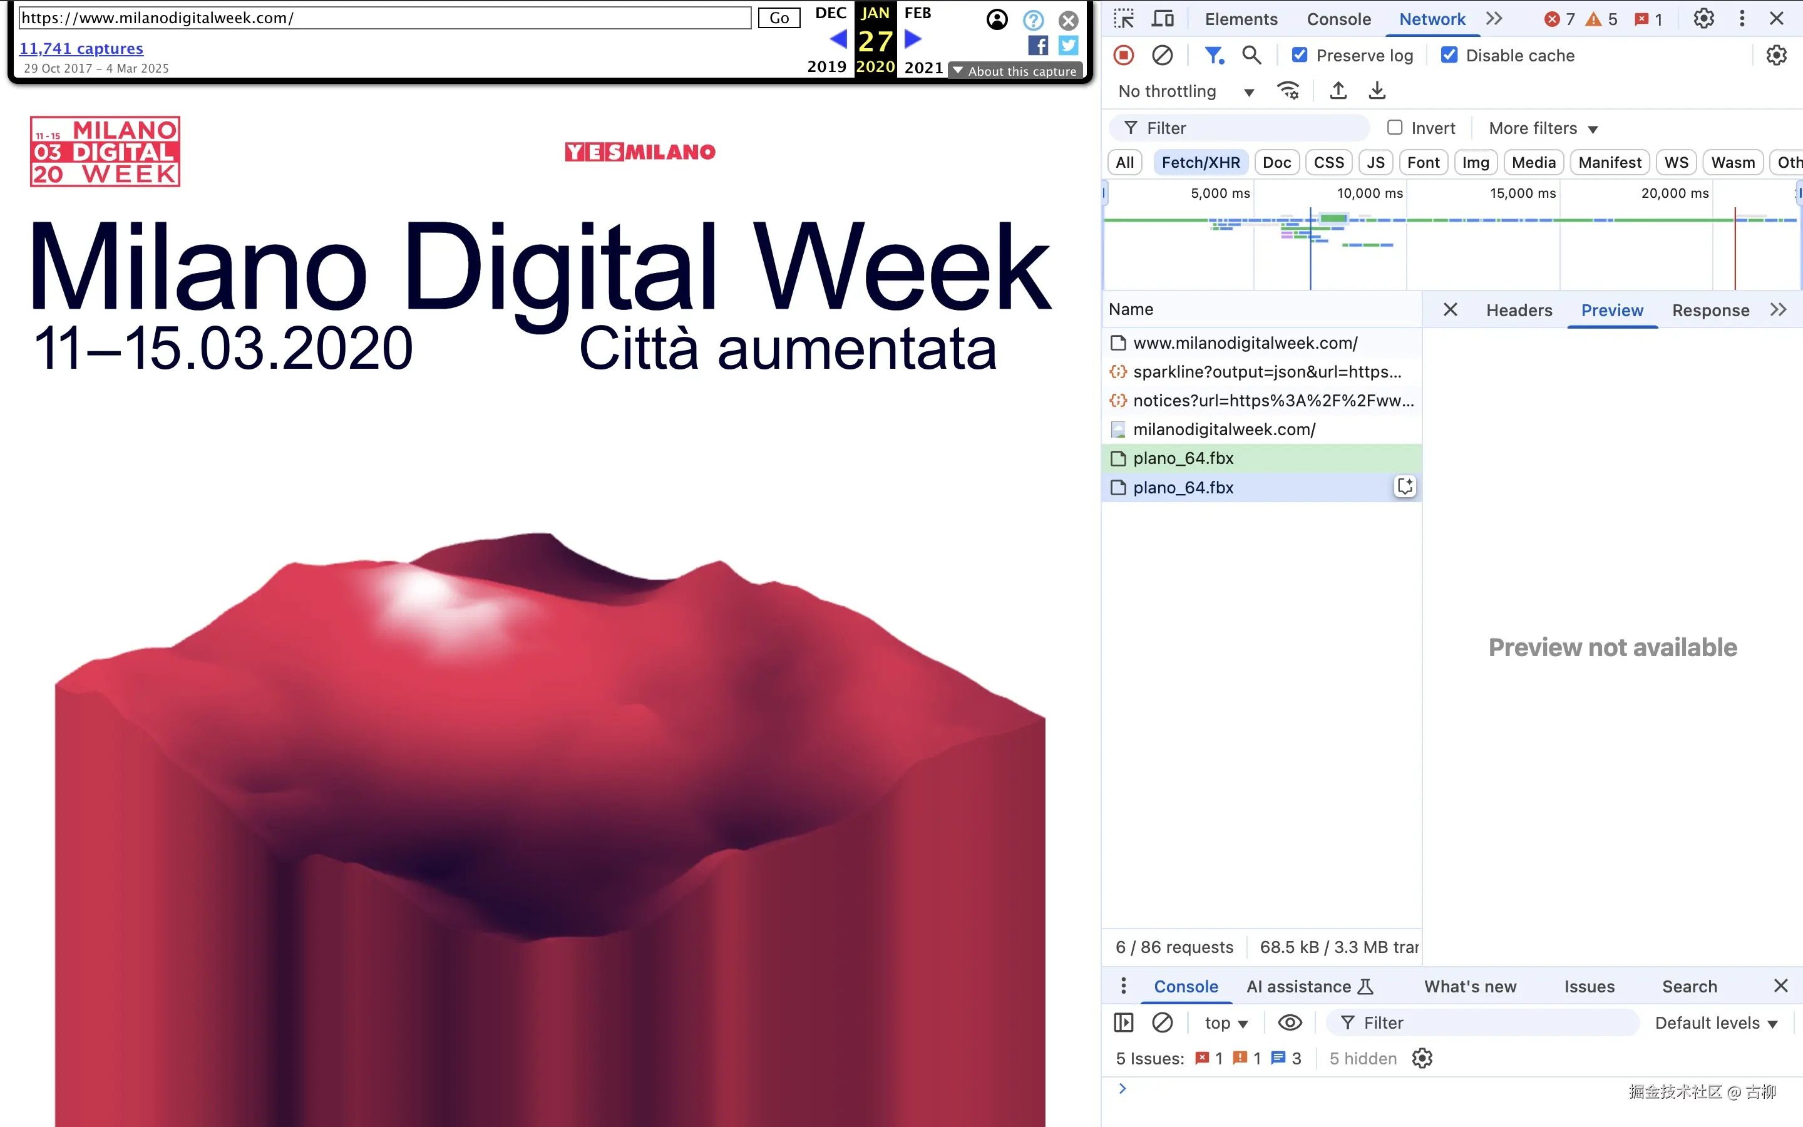Show the console sidebar icon
1803x1127 pixels.
[x=1124, y=1022]
